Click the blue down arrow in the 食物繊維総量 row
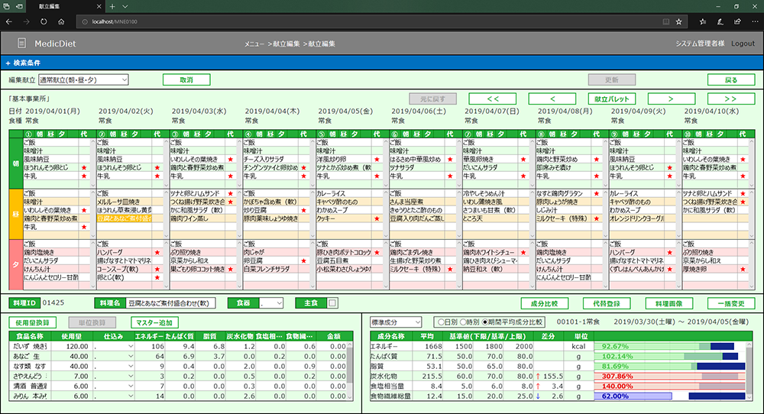 click(538, 396)
